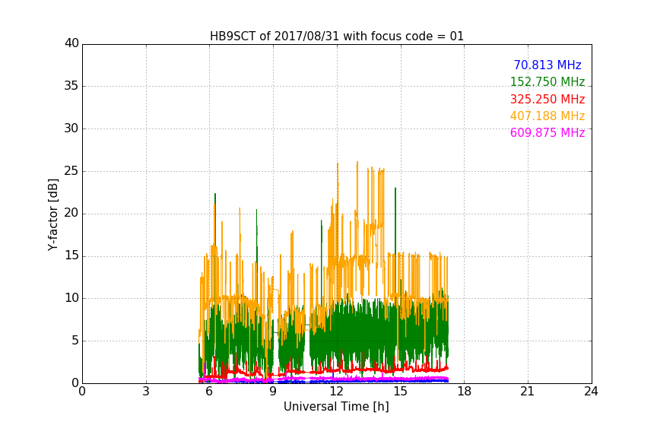Click the Y-factor [dB] axis label

(52, 214)
